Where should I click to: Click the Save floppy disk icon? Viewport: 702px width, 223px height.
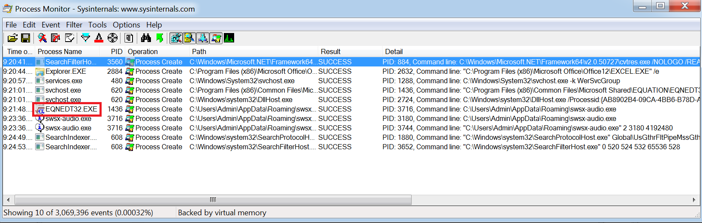point(26,38)
